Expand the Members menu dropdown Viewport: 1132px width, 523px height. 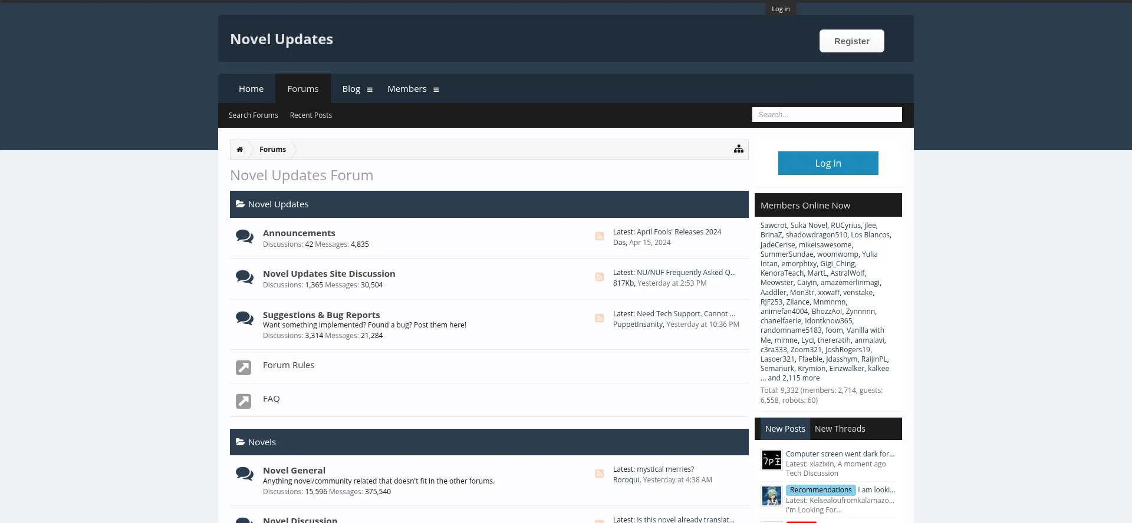tap(436, 90)
